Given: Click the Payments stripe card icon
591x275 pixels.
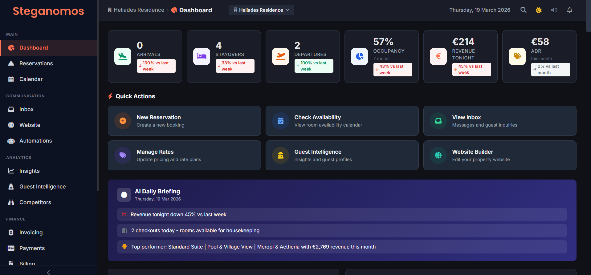Looking at the screenshot, I should click(11, 248).
